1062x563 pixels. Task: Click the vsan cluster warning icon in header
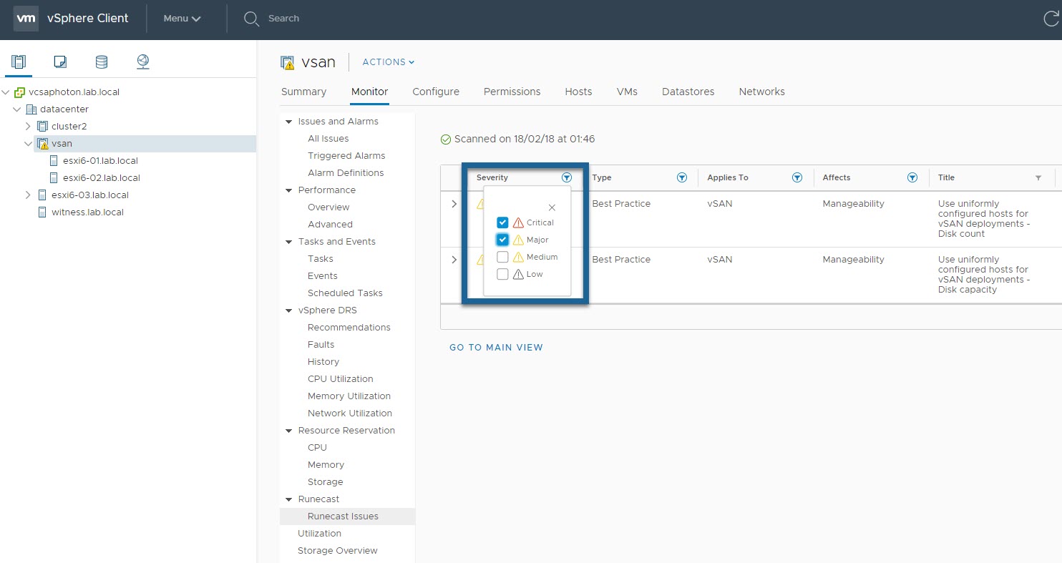288,62
